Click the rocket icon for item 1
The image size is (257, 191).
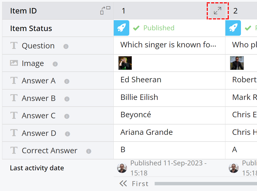122,28
